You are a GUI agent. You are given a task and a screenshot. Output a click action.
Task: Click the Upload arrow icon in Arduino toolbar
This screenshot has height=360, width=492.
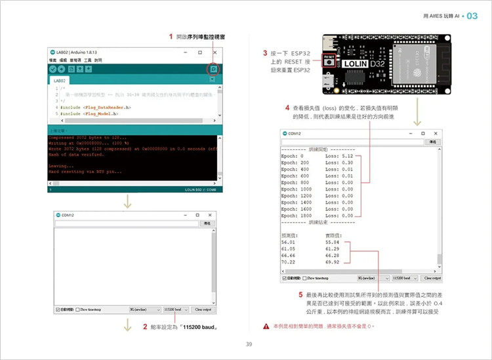pos(62,69)
